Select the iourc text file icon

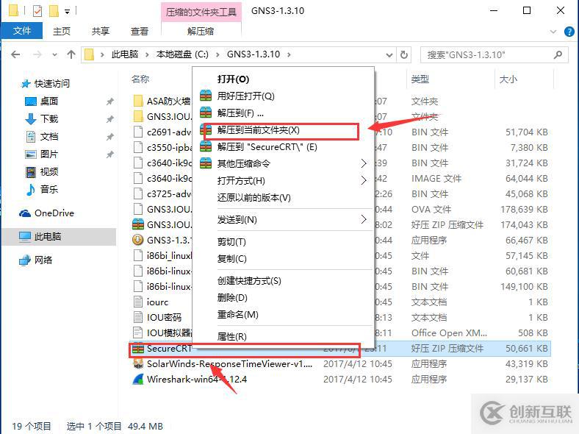tap(138, 302)
